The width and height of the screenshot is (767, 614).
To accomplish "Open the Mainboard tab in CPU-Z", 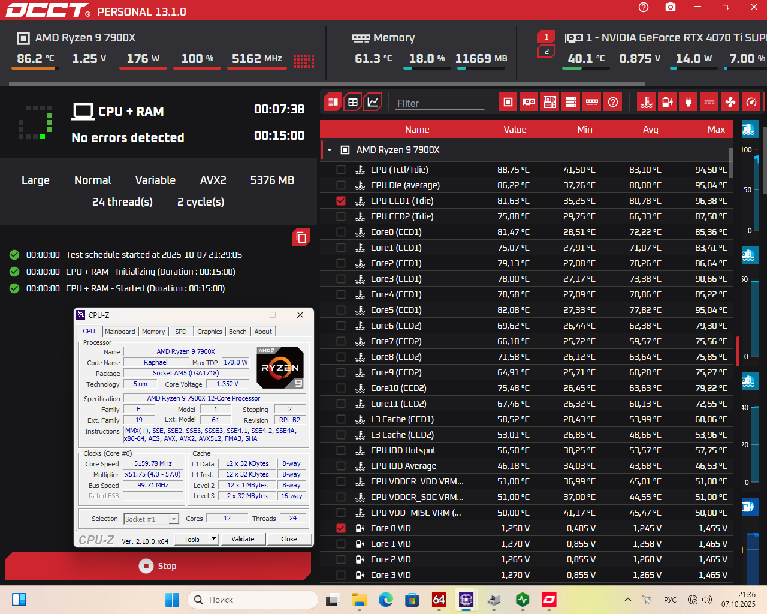I will tap(120, 332).
